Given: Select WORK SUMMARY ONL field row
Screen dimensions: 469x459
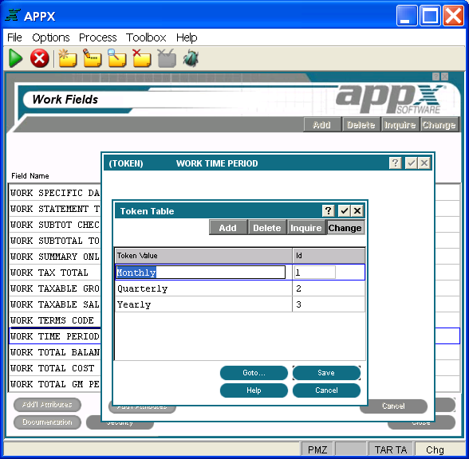Looking at the screenshot, I should [55, 257].
